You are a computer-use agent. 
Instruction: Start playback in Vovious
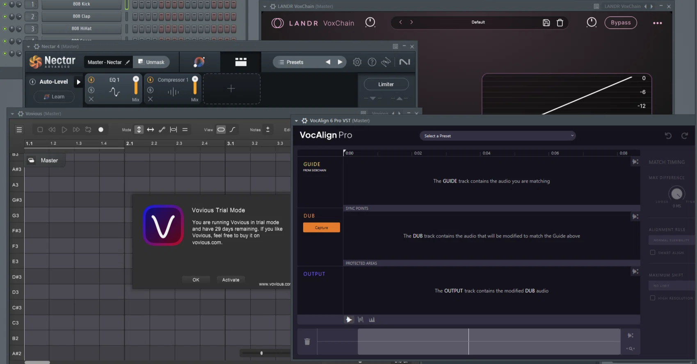pyautogui.click(x=64, y=130)
